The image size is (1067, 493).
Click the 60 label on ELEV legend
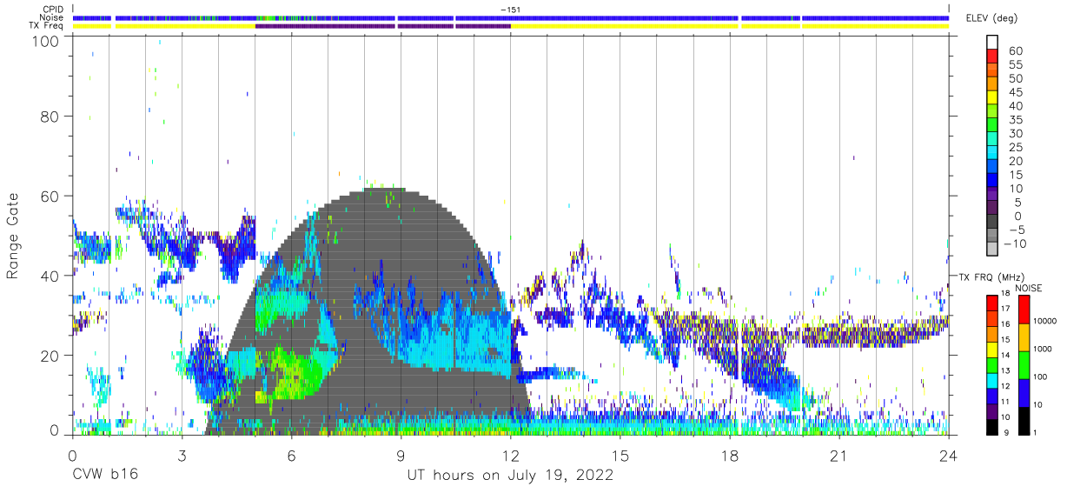click(x=1015, y=50)
